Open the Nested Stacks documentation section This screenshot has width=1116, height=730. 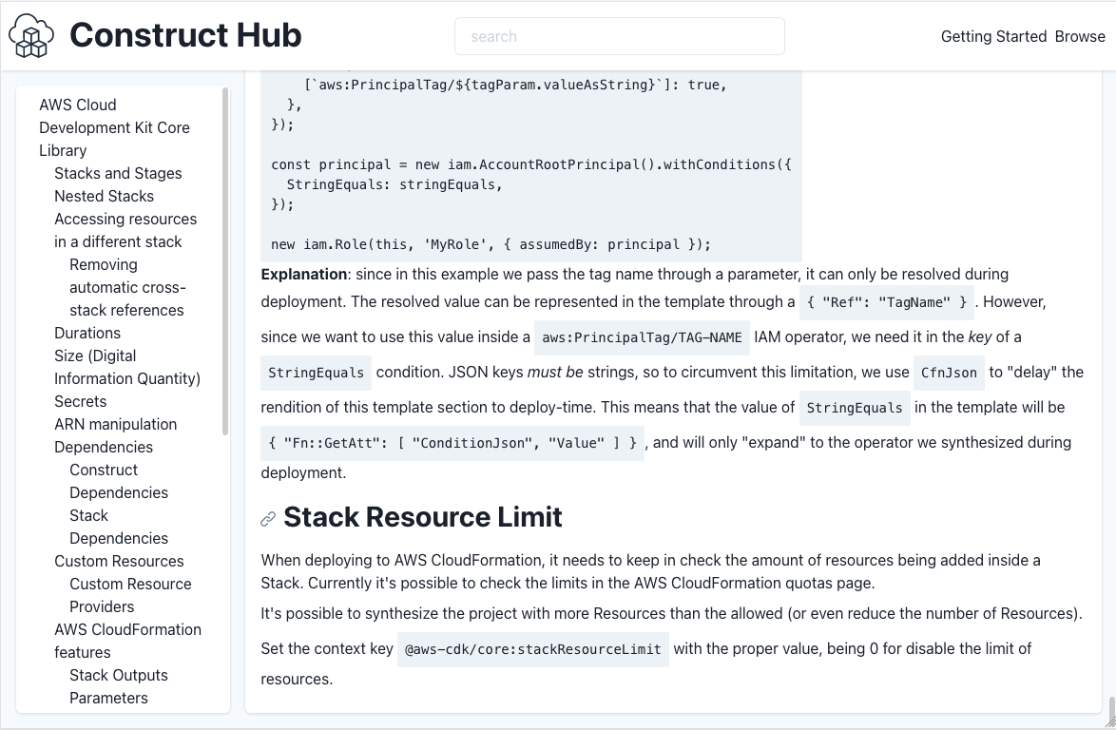click(104, 196)
